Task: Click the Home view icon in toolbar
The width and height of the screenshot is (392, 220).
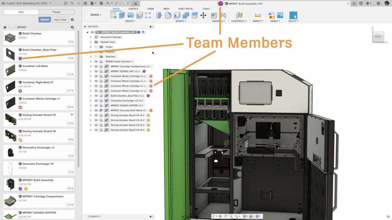Action: click(136, 3)
